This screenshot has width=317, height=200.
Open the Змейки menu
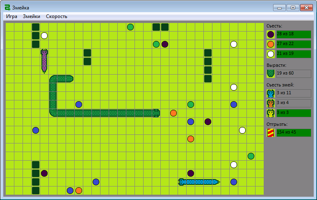pyautogui.click(x=31, y=16)
